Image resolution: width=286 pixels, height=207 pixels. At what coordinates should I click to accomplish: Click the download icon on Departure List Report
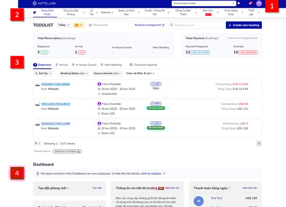click(79, 151)
